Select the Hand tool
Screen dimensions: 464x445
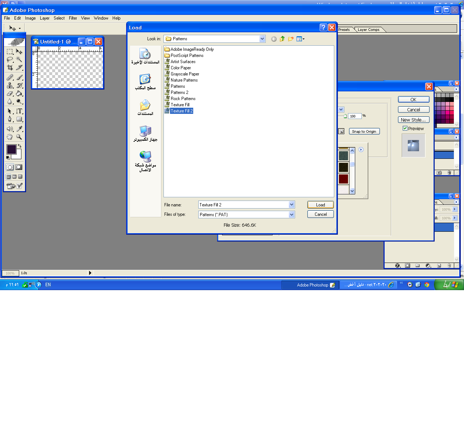pos(10,137)
